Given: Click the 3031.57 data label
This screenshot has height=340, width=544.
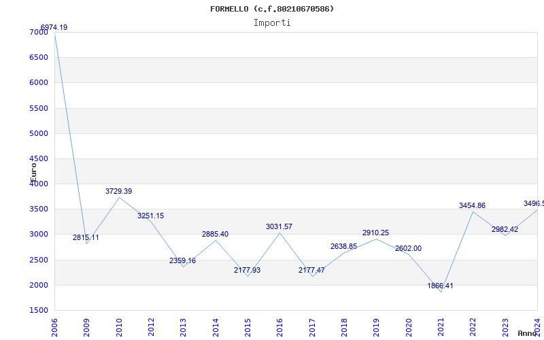Looking at the screenshot, I should (x=279, y=226).
